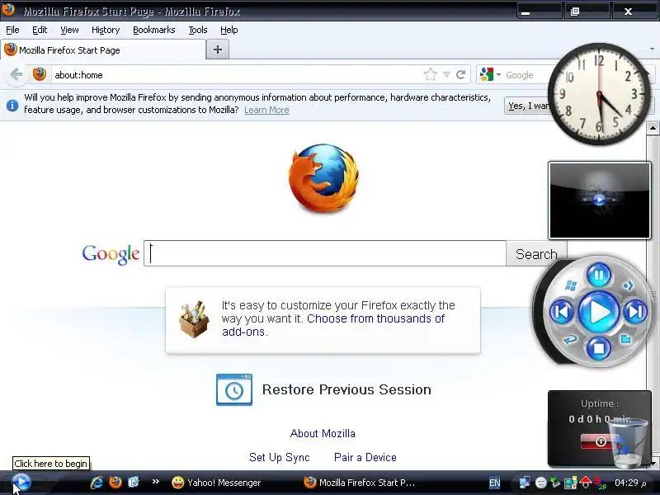Open the address bar history dropdown arrow
The height and width of the screenshot is (495, 660).
point(446,75)
